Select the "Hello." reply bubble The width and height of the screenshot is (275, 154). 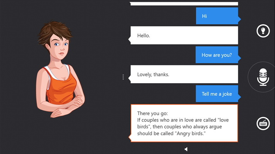pyautogui.click(x=184, y=35)
